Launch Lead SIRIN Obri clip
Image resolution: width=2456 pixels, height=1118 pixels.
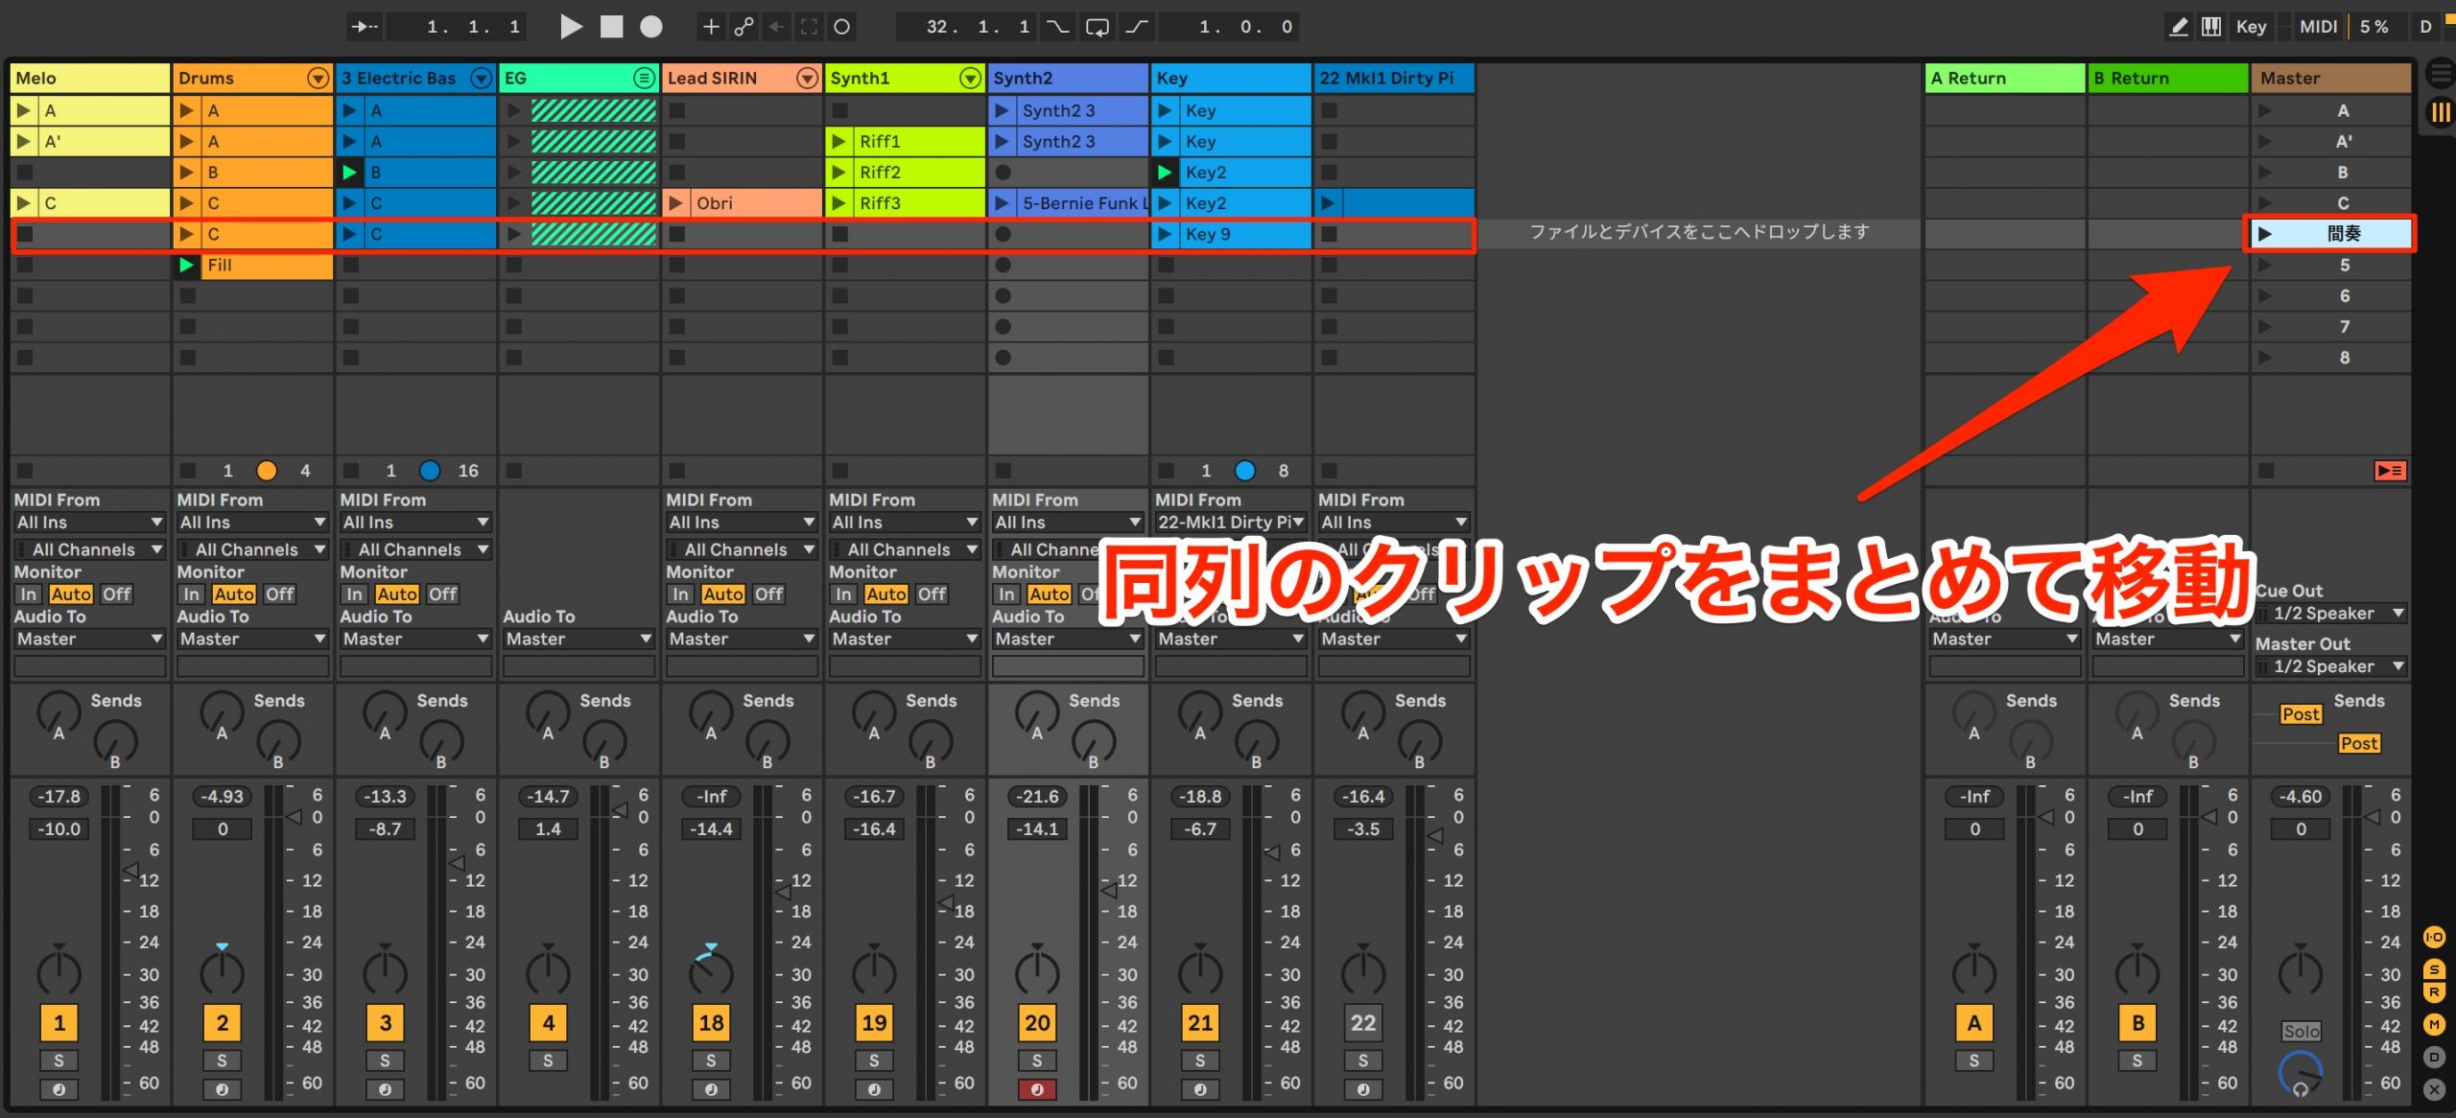(x=676, y=203)
